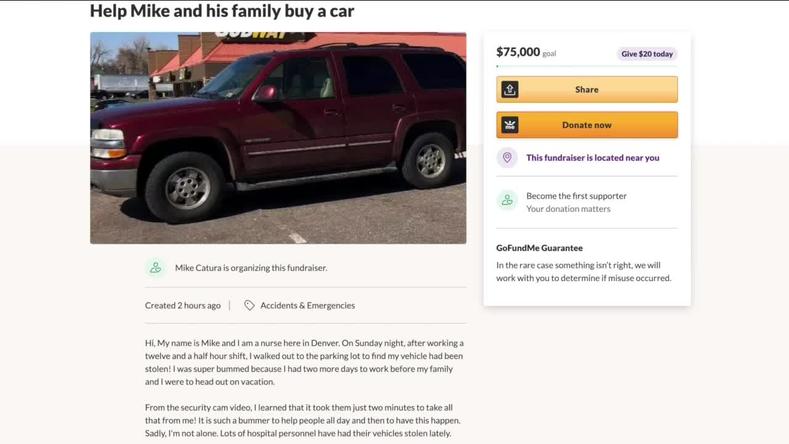Click the location pin icon
This screenshot has height=444, width=789.
point(507,158)
